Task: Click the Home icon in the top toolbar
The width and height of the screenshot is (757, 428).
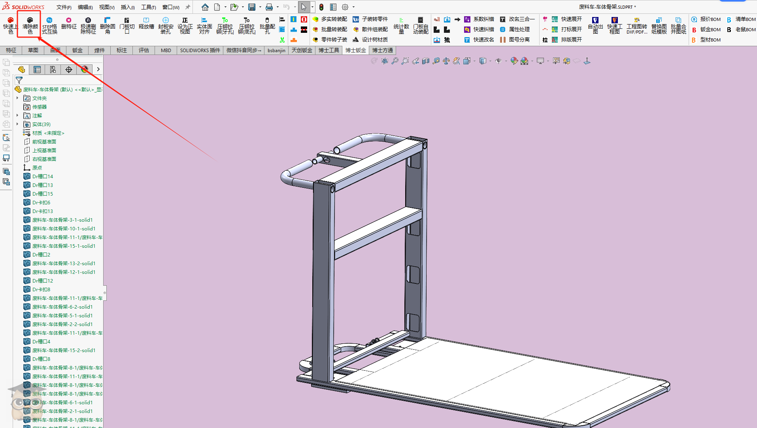Action: 205,7
